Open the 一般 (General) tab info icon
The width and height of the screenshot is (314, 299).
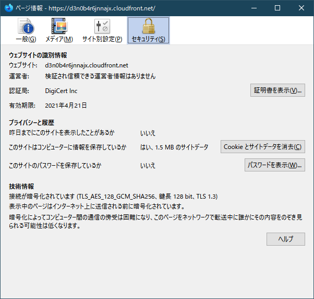coord(25,26)
